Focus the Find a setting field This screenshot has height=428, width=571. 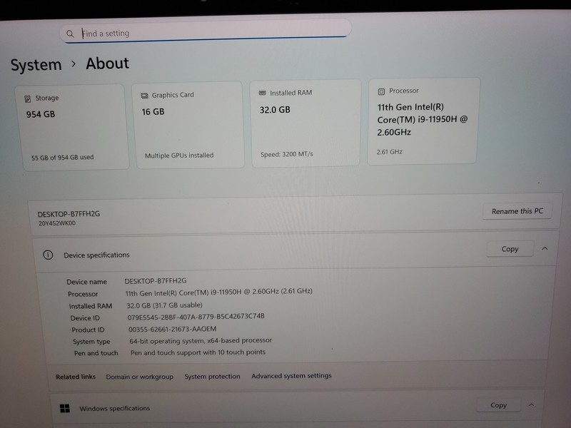206,31
